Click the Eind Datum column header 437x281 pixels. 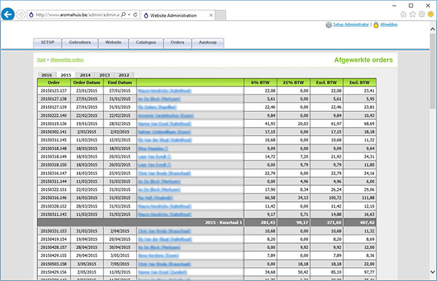point(120,83)
